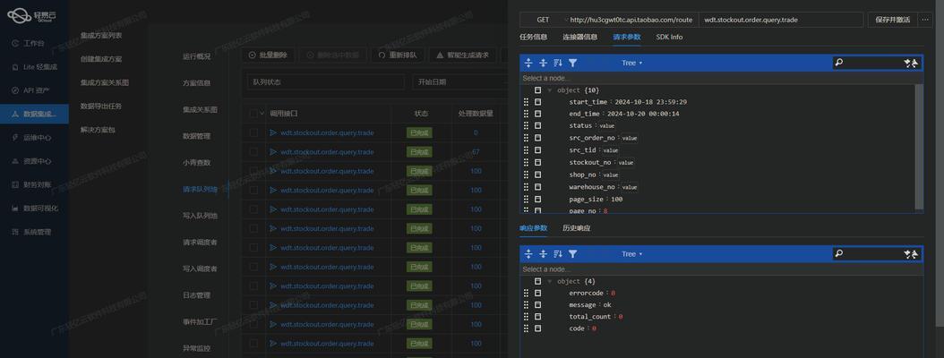
Task: Open Tree mode dropdown in response params editor
Action: [x=632, y=254]
